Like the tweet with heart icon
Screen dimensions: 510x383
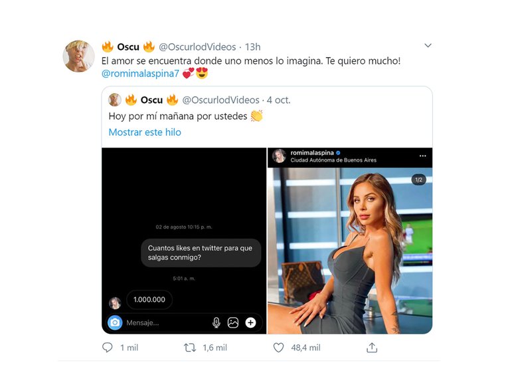click(279, 347)
